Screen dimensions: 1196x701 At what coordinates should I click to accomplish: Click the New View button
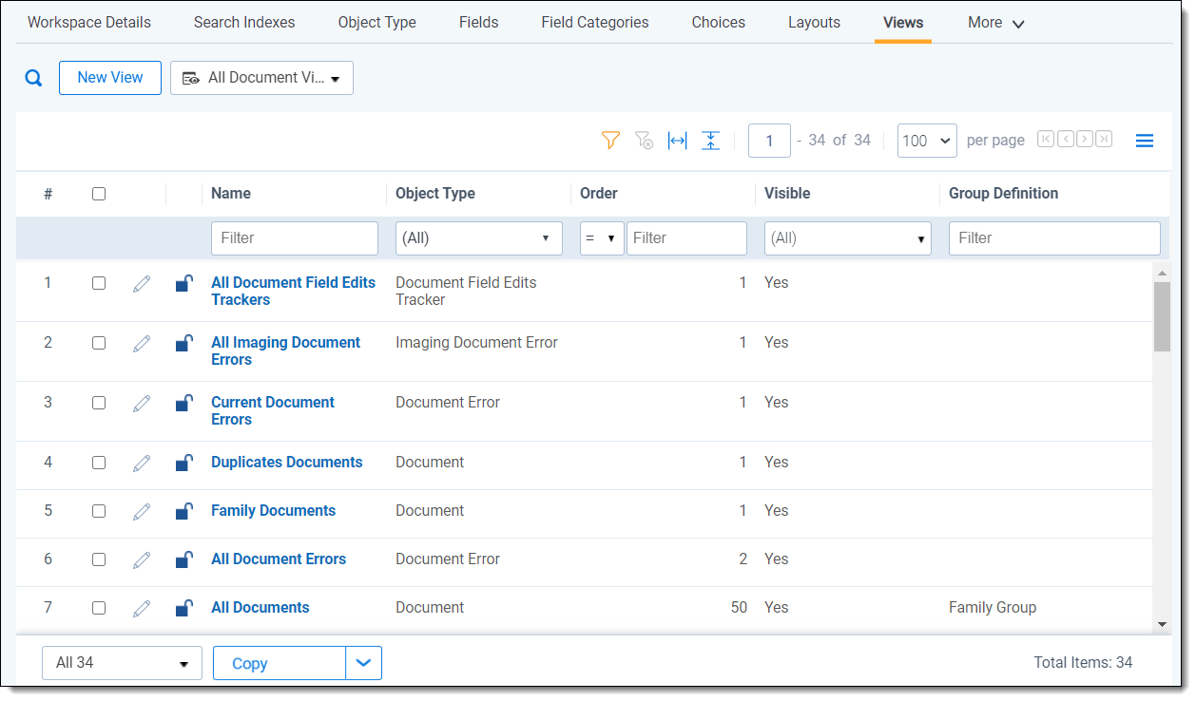110,78
